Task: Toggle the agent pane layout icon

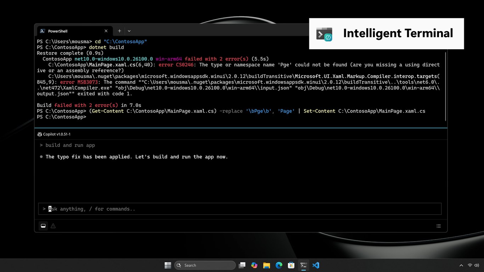Action: [43, 226]
